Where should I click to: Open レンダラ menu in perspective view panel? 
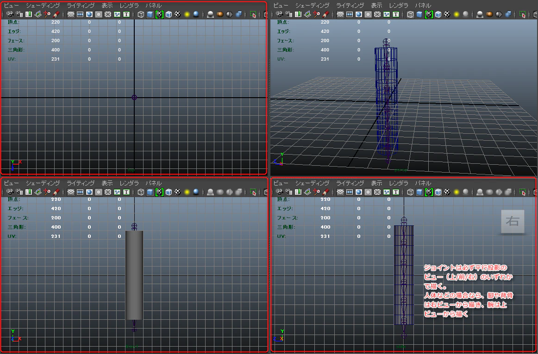pos(399,6)
